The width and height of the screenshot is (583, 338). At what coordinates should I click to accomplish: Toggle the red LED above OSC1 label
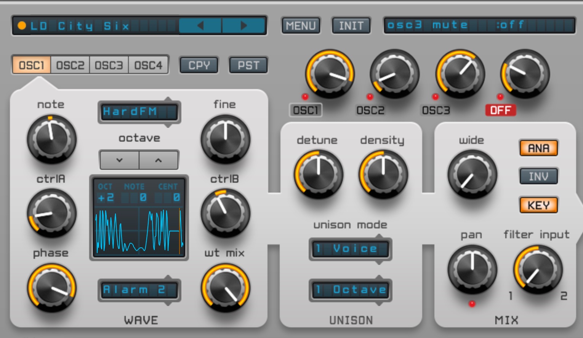(x=305, y=96)
